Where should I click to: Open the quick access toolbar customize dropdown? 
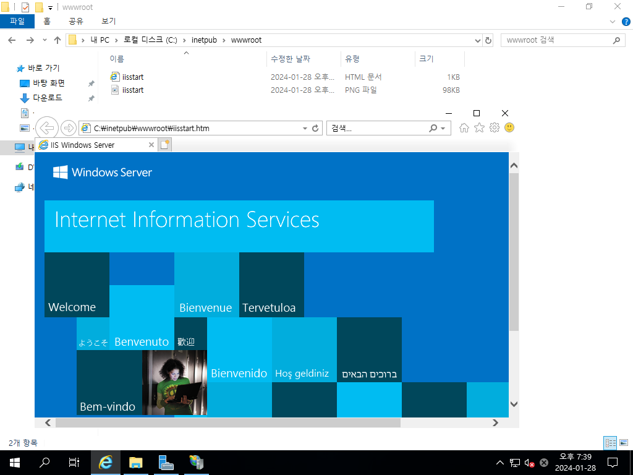pos(51,7)
